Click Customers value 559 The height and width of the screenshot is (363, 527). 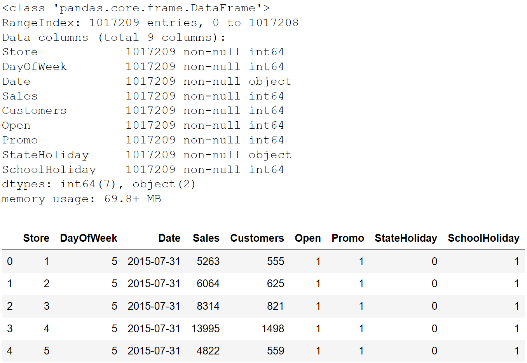point(276,351)
